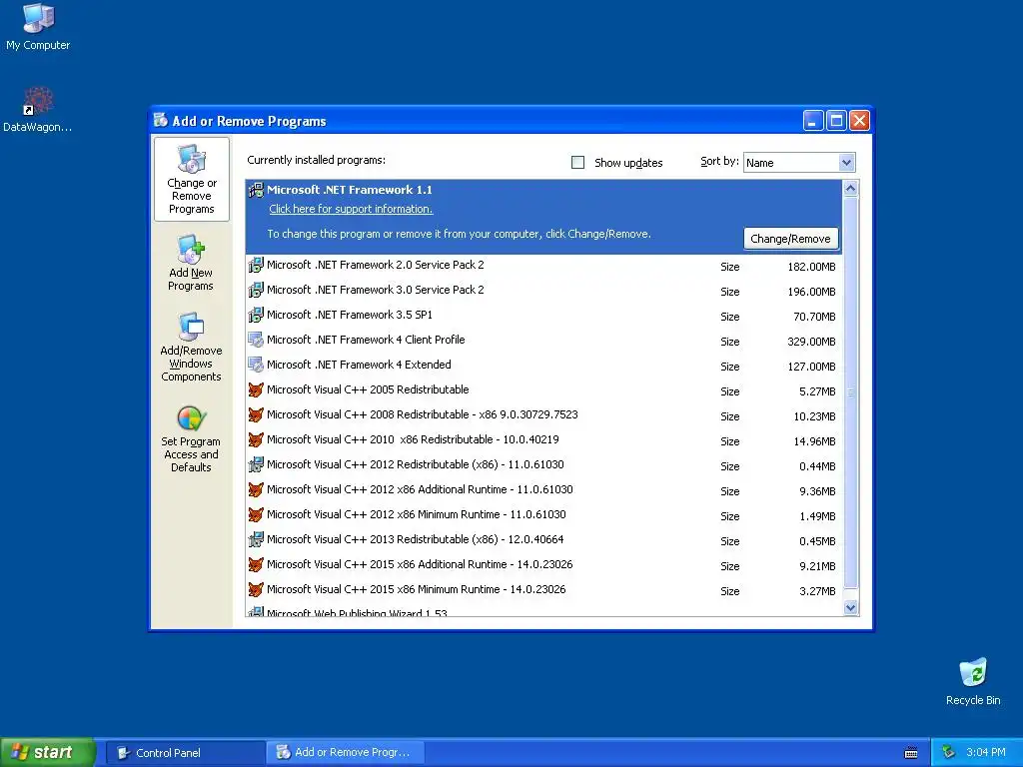
Task: Select Visual C++ 2015 x86 Additional Runtime row
Action: click(544, 565)
